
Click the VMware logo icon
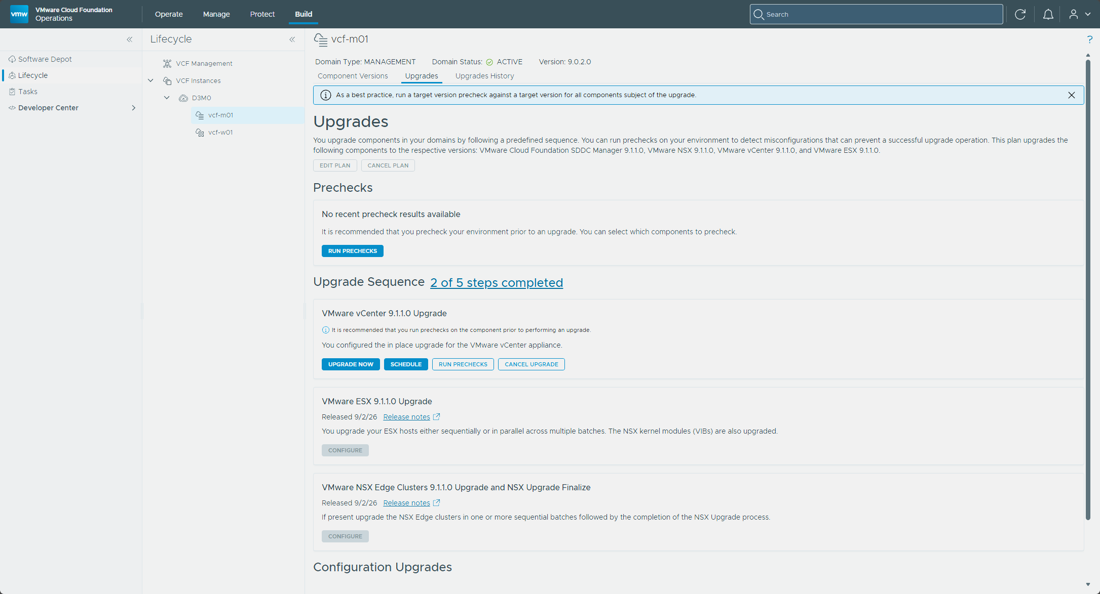click(19, 14)
